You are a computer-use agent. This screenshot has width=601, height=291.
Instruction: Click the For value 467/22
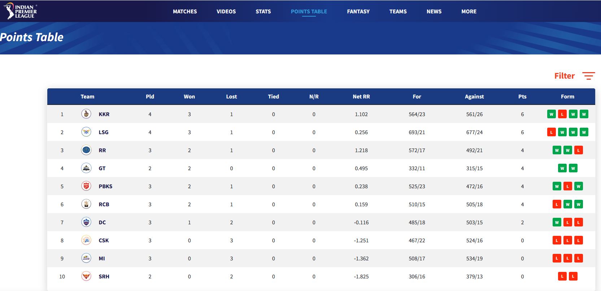coord(417,241)
